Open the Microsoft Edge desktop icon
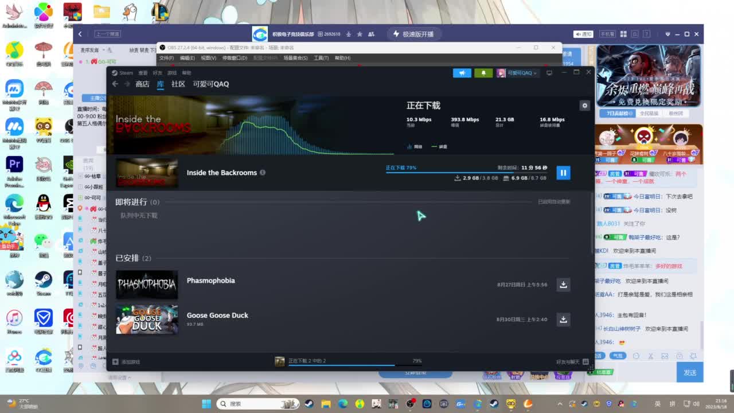This screenshot has width=734, height=413. tap(14, 210)
